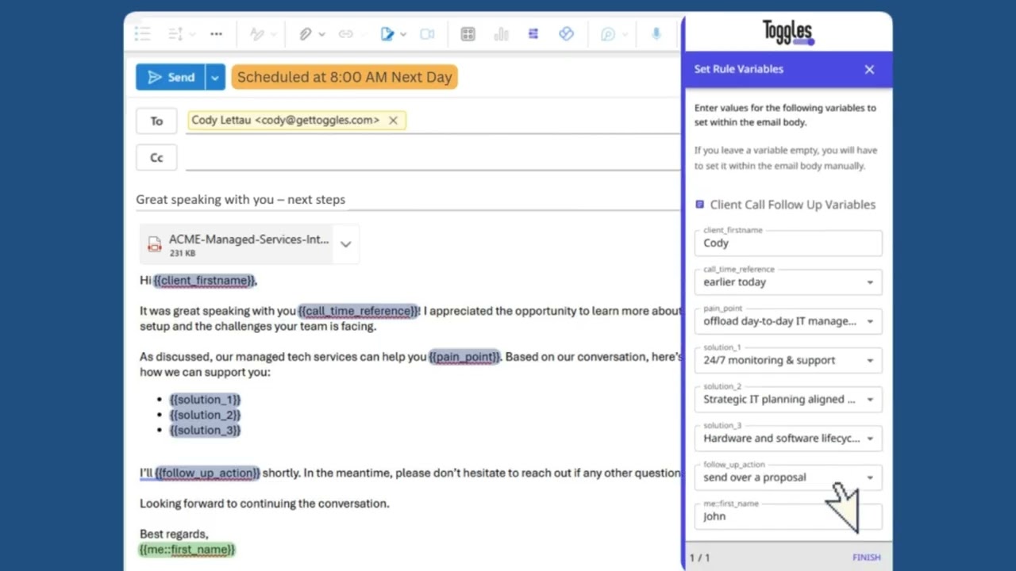Click the paperclip attach file icon
1016x571 pixels.
click(x=306, y=34)
